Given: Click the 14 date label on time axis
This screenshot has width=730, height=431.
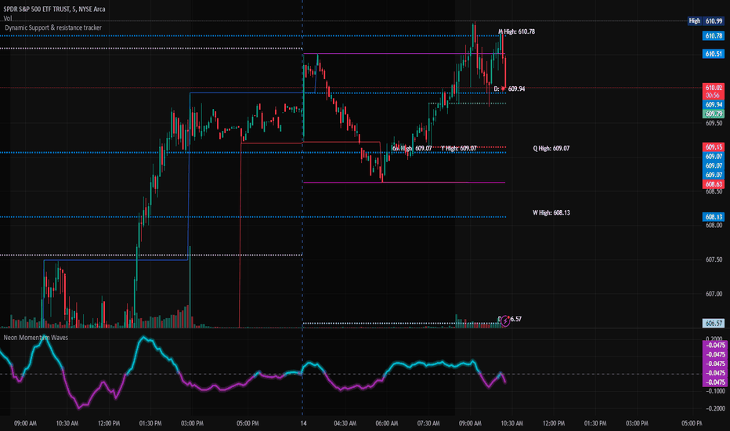Looking at the screenshot, I should click(x=304, y=423).
